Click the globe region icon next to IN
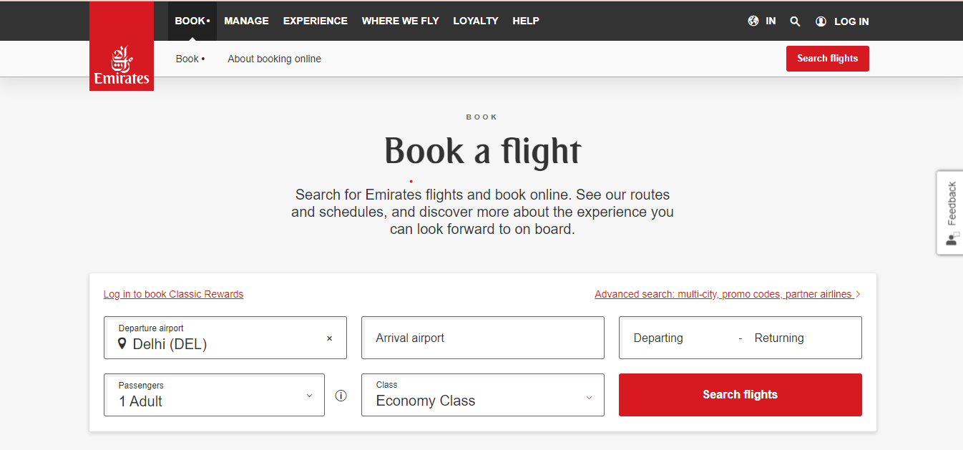Viewport: 963px width, 450px height. click(x=753, y=21)
